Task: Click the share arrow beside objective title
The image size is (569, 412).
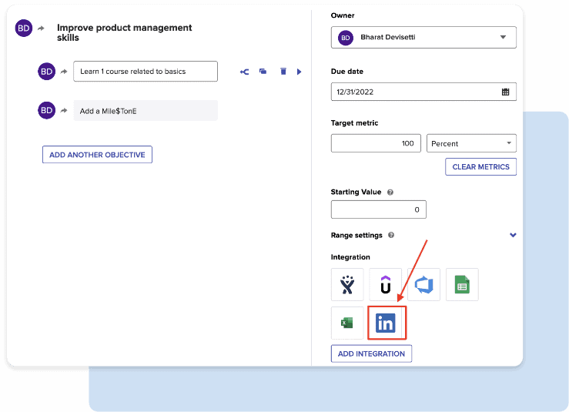Action: [x=41, y=28]
